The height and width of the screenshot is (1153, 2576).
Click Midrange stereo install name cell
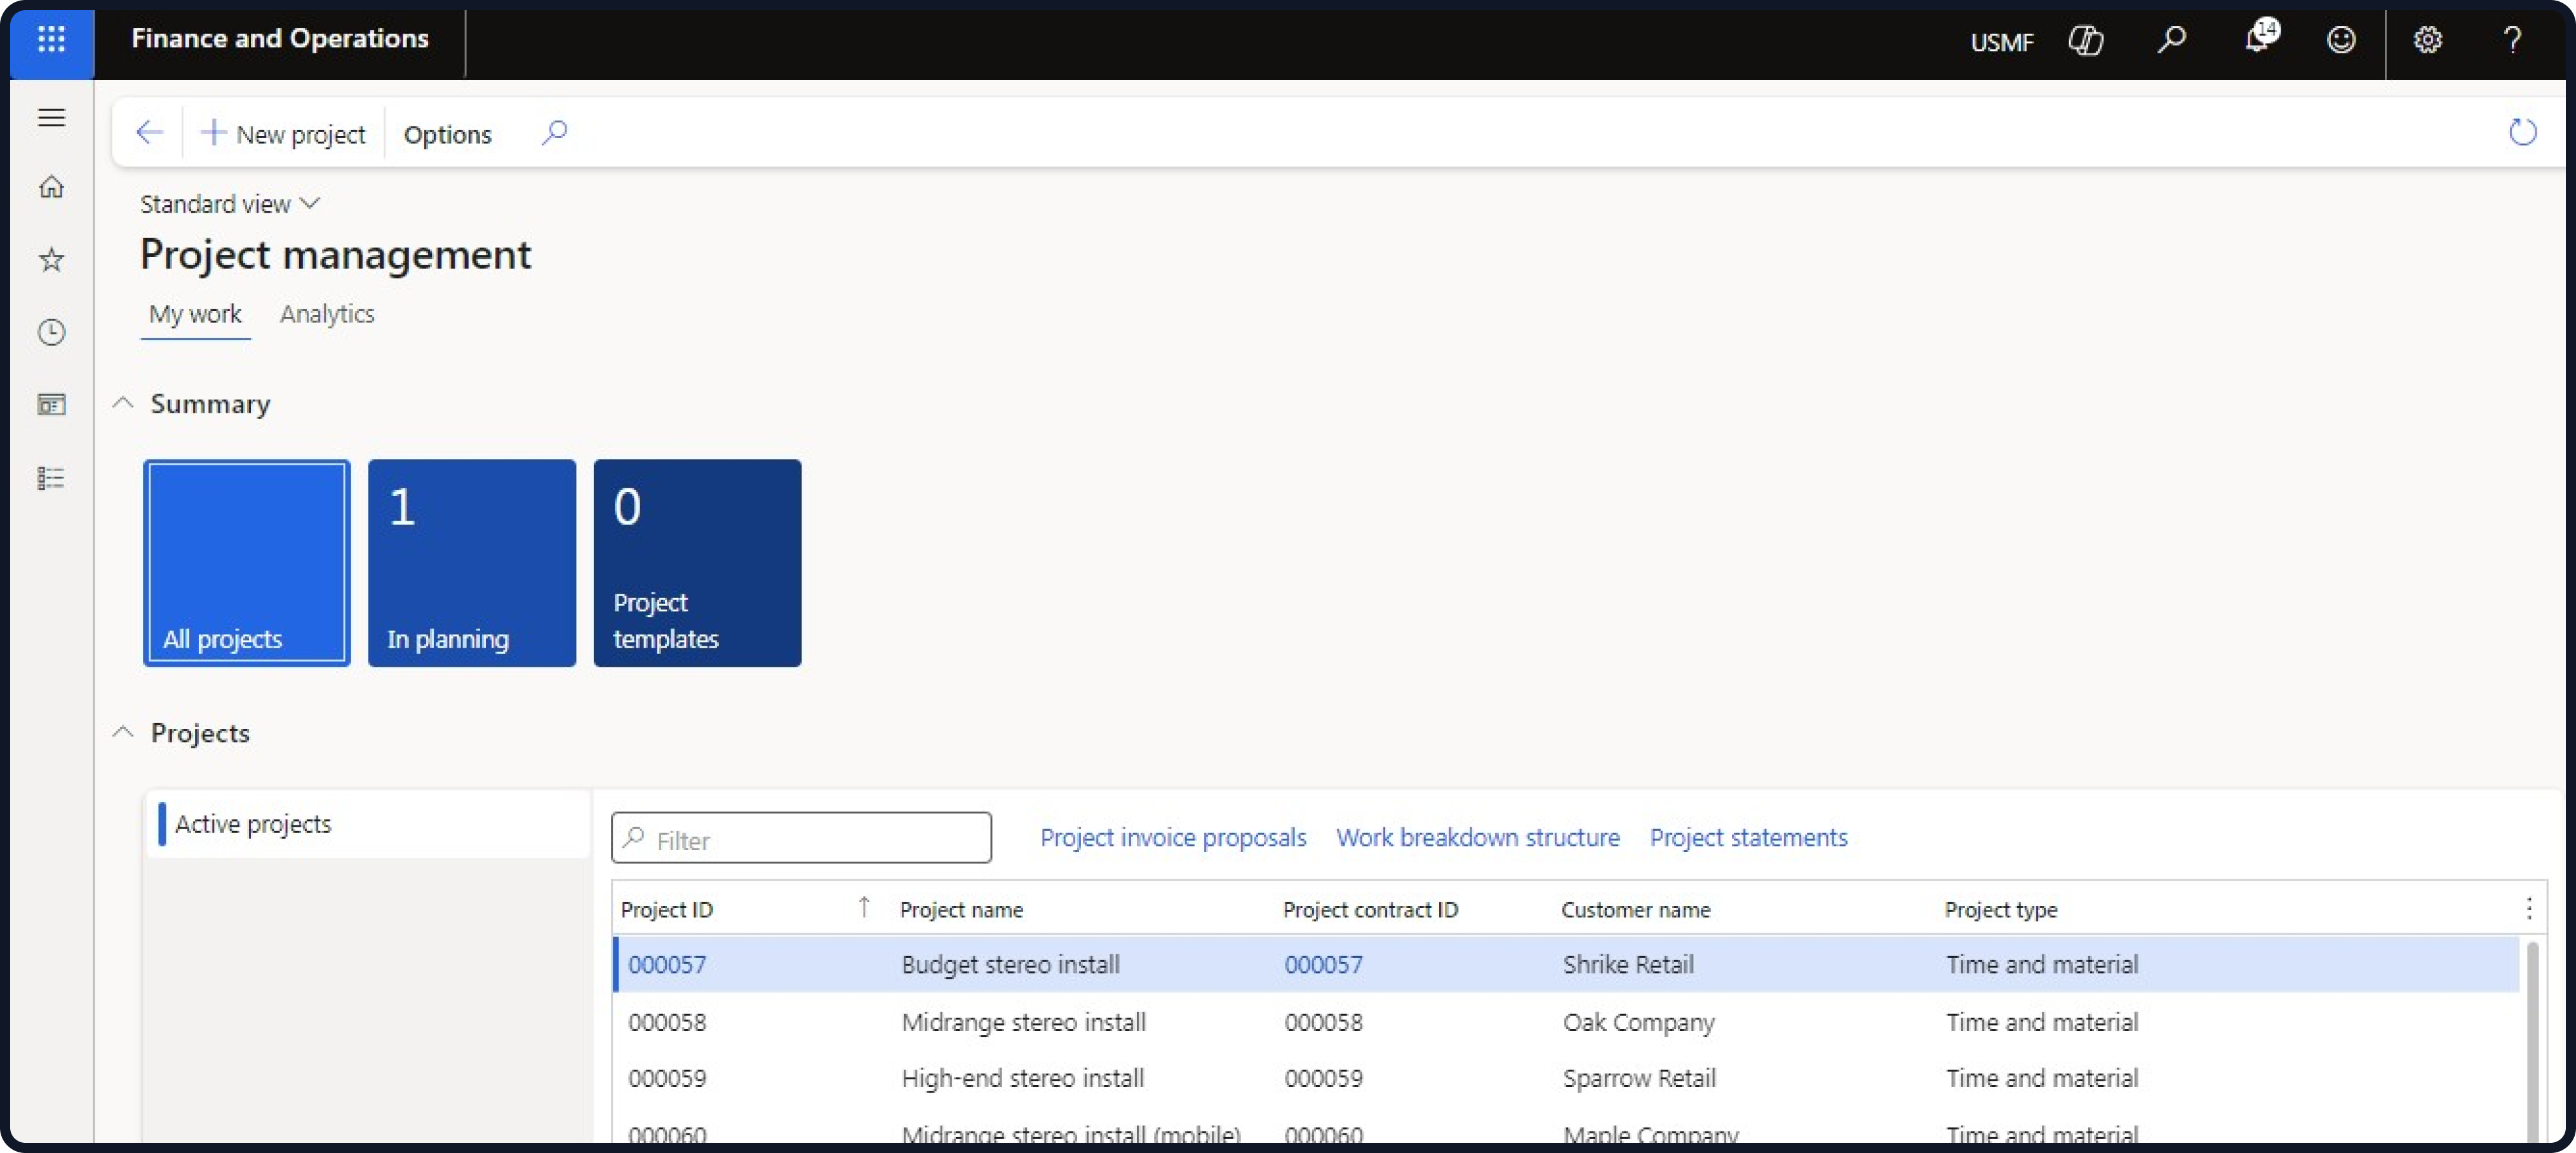click(1023, 1022)
